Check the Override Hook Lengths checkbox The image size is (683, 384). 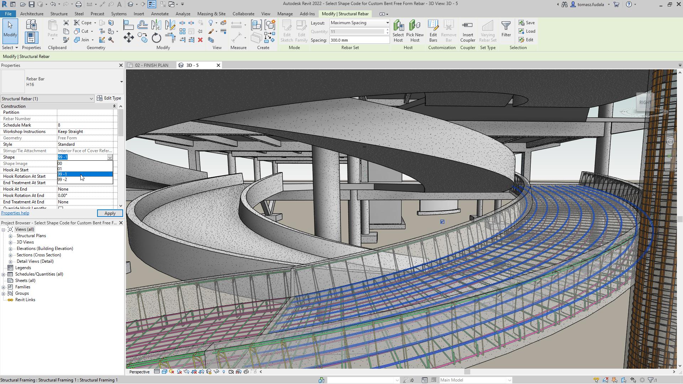[60, 208]
